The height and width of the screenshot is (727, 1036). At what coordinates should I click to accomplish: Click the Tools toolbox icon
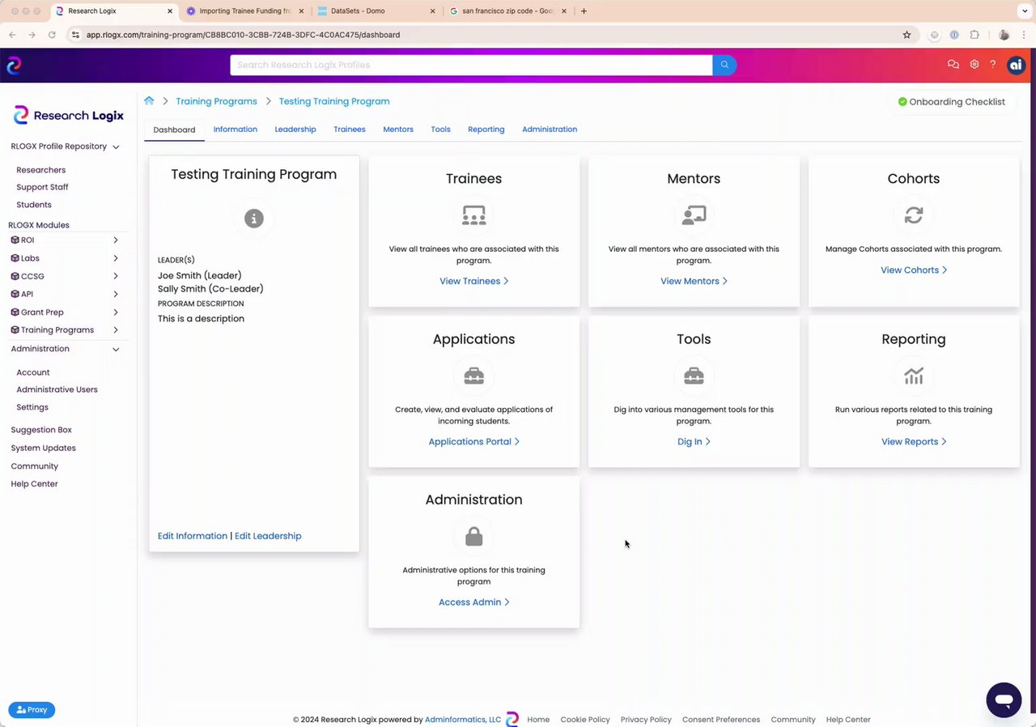(694, 376)
